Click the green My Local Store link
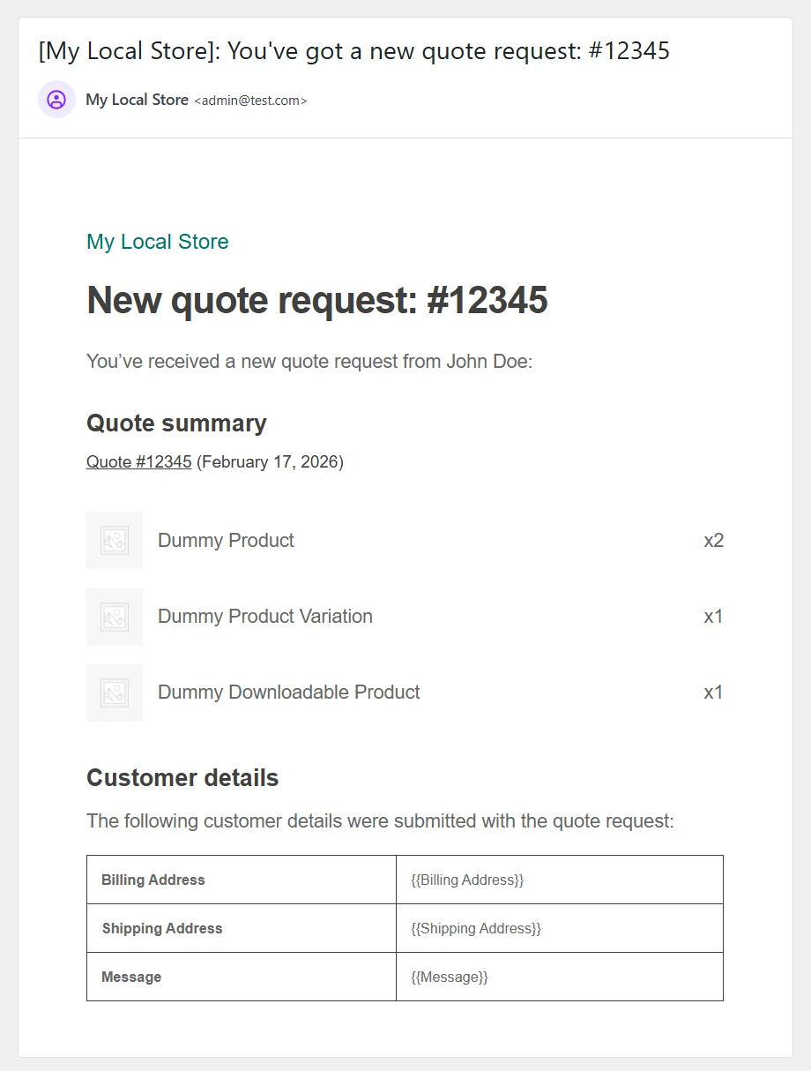This screenshot has height=1071, width=811. point(157,242)
